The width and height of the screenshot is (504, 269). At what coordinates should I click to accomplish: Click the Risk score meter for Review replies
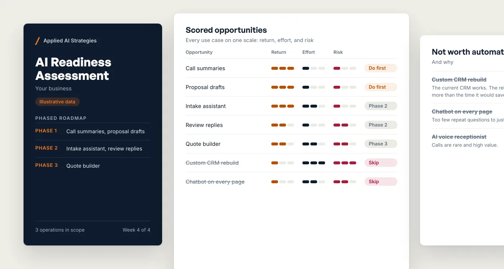click(345, 125)
